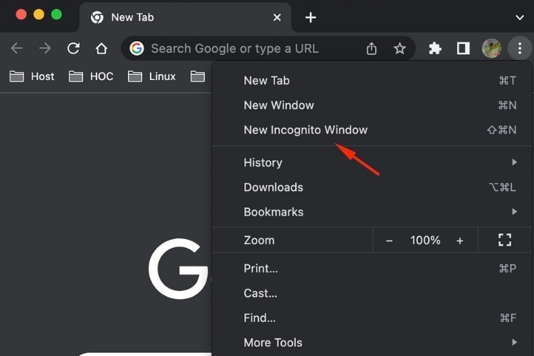Select the New Tab tab

click(186, 17)
